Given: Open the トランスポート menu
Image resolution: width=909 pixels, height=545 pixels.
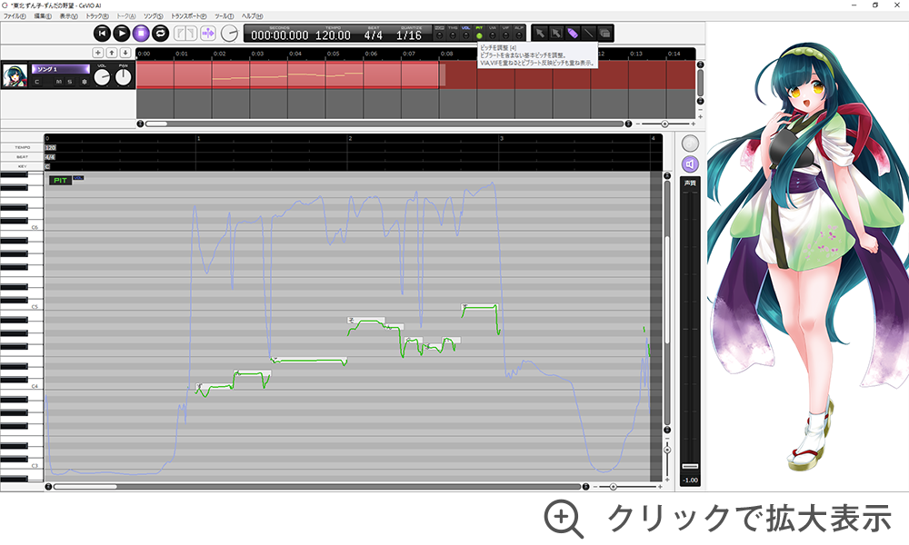Looking at the screenshot, I should [x=188, y=16].
